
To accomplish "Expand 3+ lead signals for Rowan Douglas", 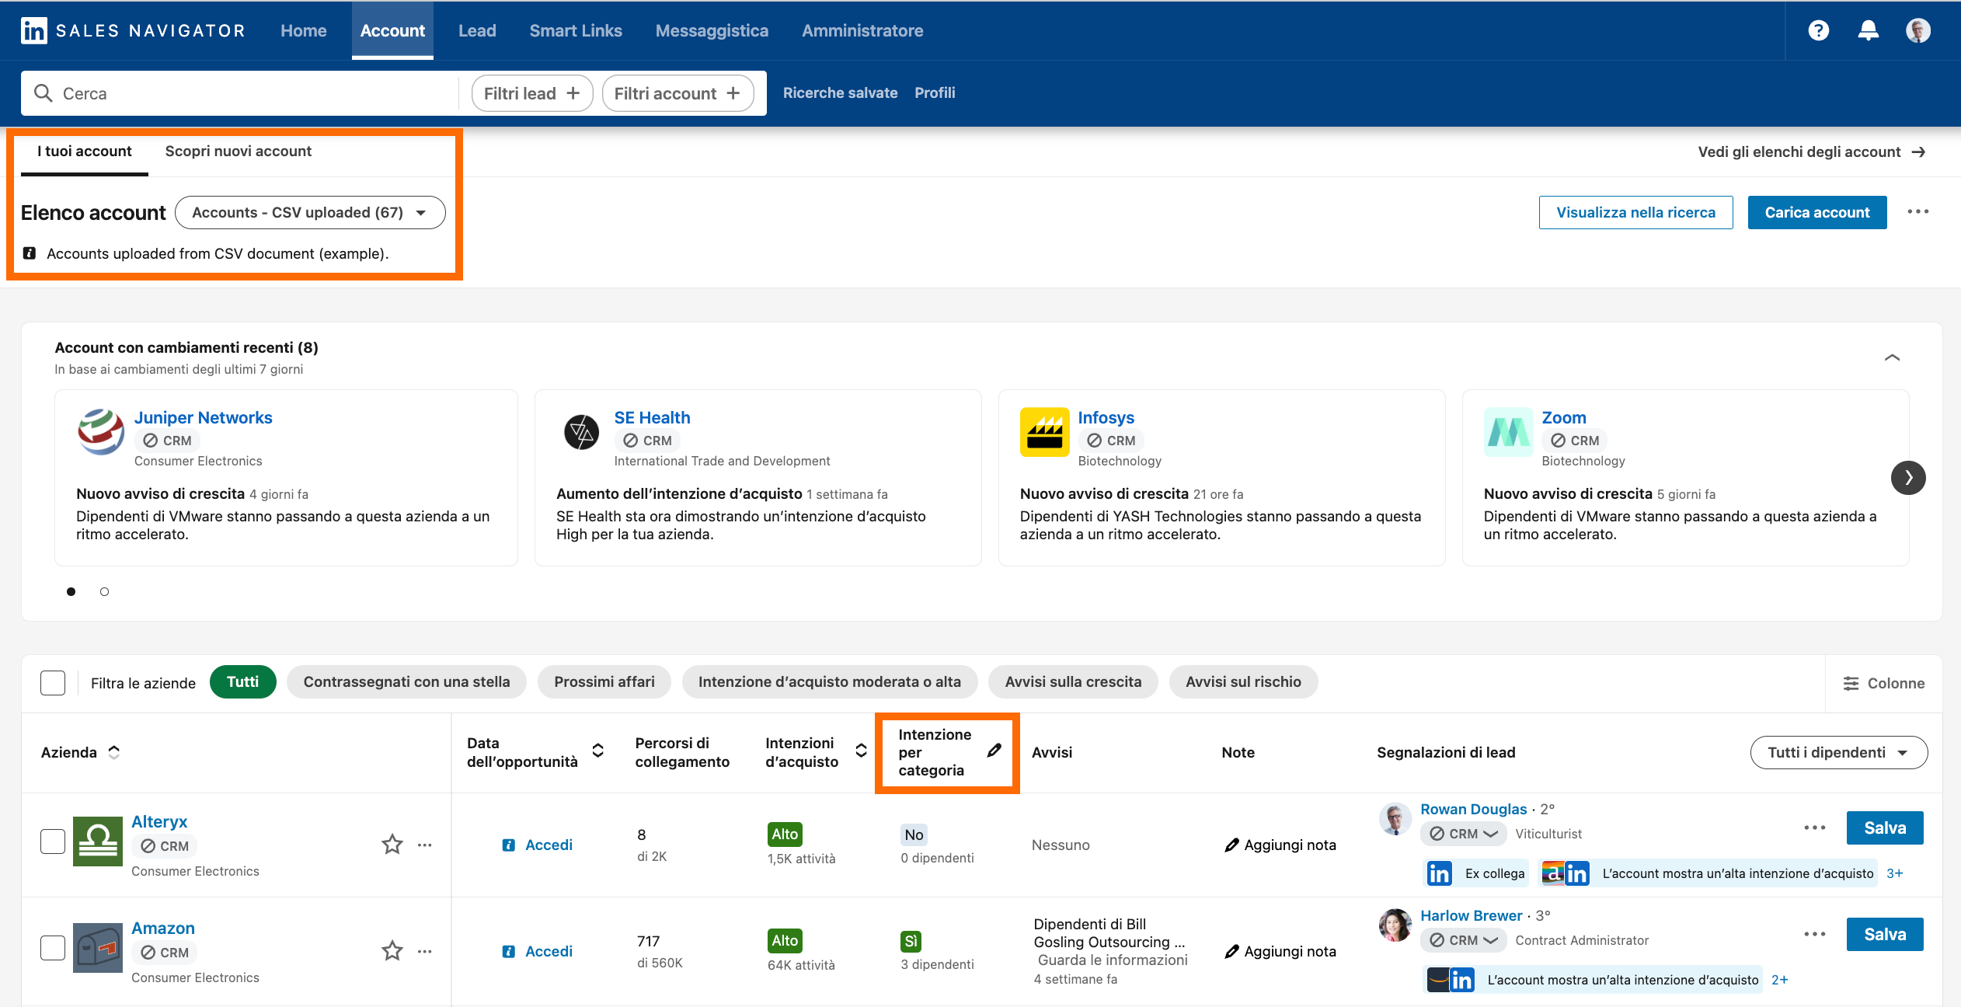I will [x=1894, y=873].
